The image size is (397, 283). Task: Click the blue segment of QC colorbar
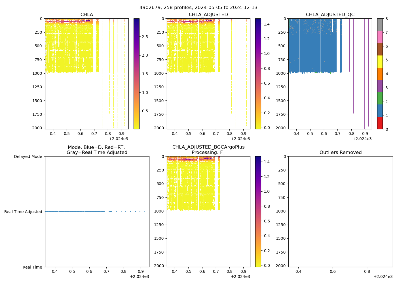tap(380, 111)
